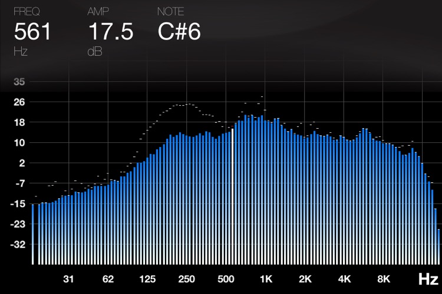Tap the 8K frequency axis label
This screenshot has width=442, height=294.
click(x=384, y=279)
